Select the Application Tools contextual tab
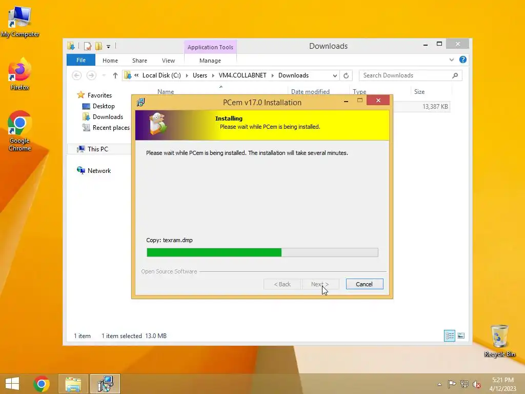Image resolution: width=525 pixels, height=394 pixels. (x=210, y=47)
